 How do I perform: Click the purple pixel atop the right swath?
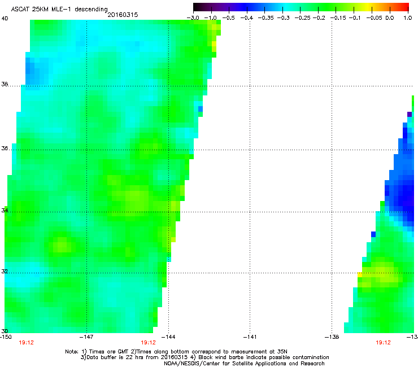(410, 115)
